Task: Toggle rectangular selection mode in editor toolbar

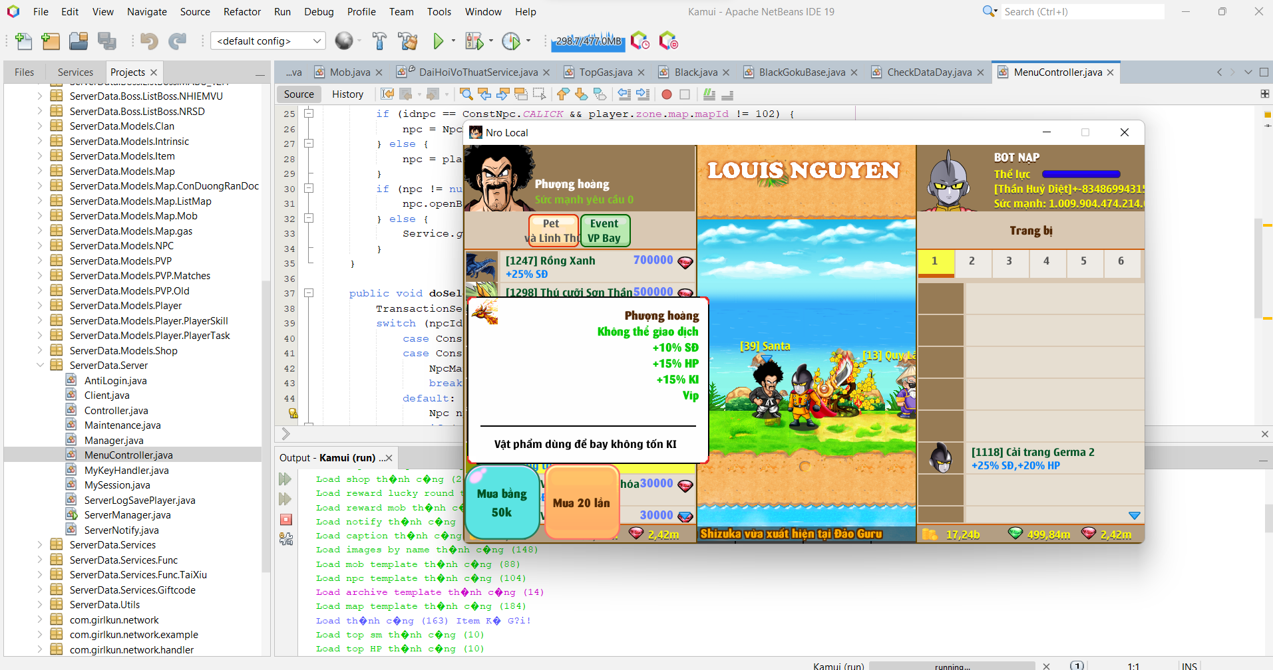Action: coord(539,94)
